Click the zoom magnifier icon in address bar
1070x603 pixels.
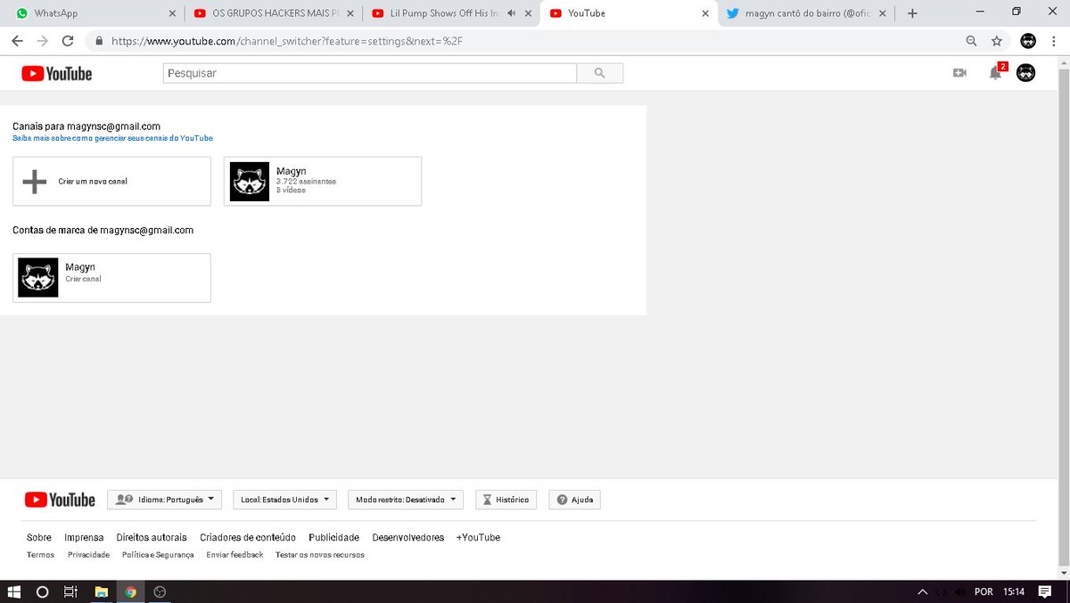point(972,41)
